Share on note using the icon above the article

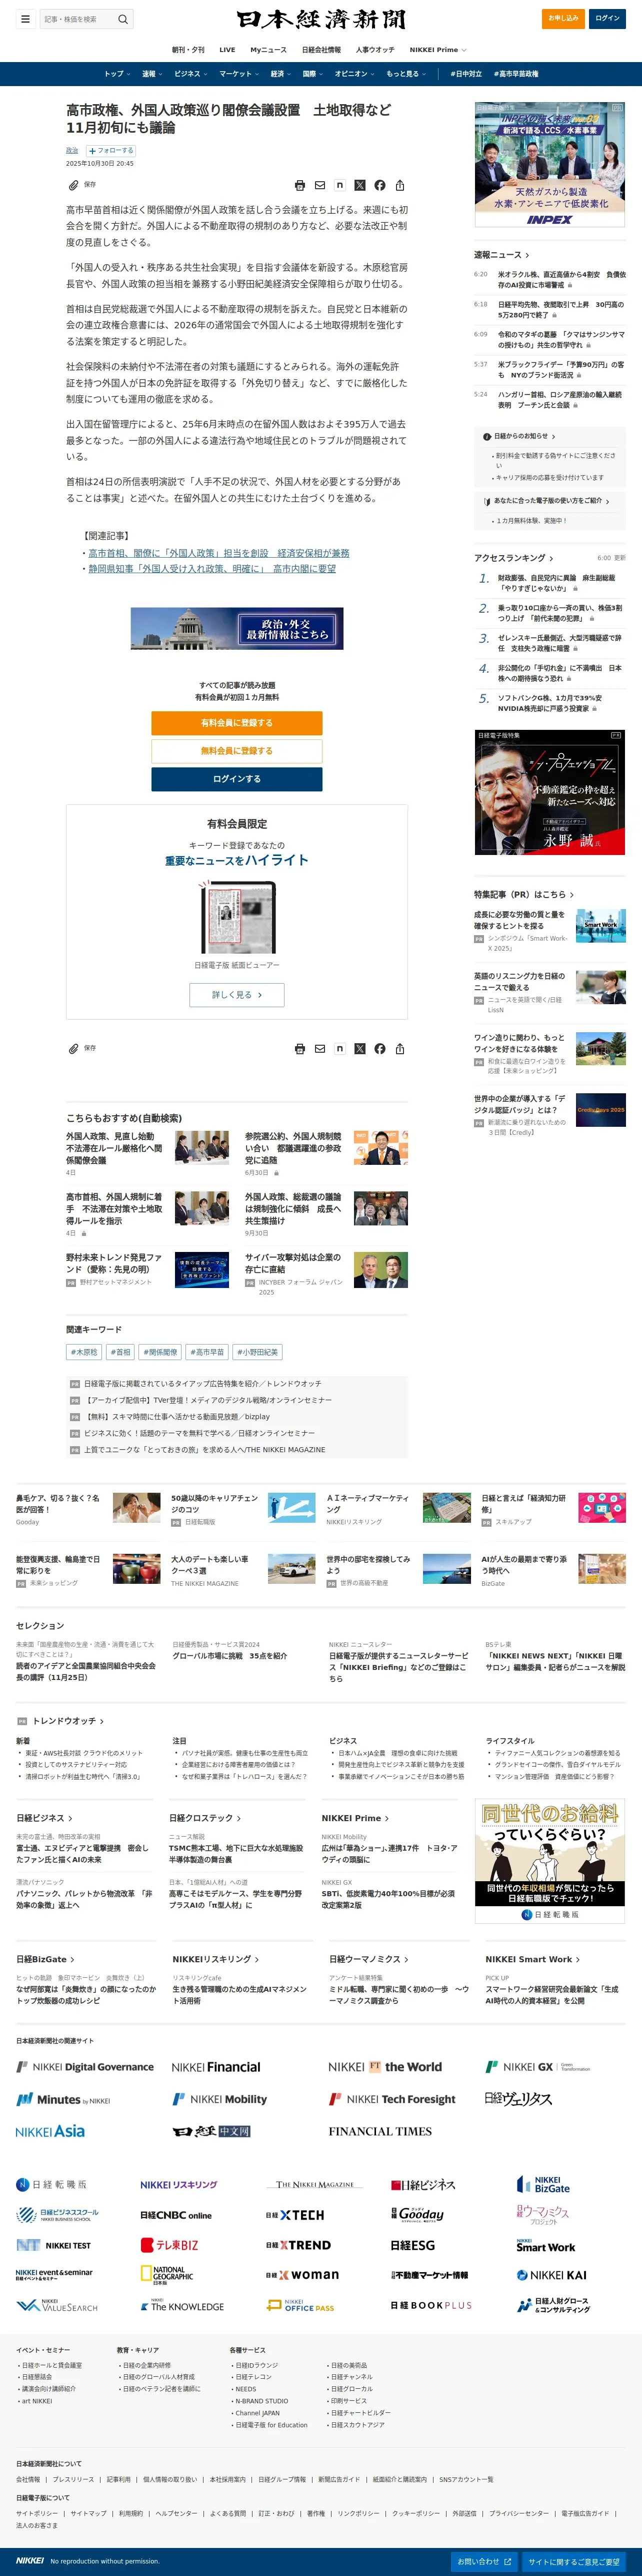[x=339, y=186]
